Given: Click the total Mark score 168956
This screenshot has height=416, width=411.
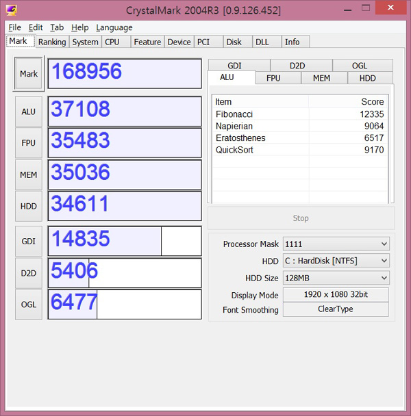Looking at the screenshot, I should (125, 73).
